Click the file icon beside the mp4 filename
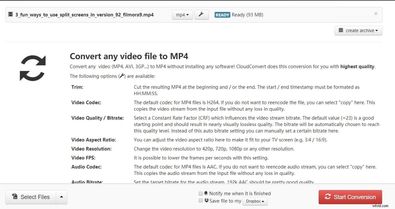The width and height of the screenshot is (395, 209). click(x=11, y=14)
